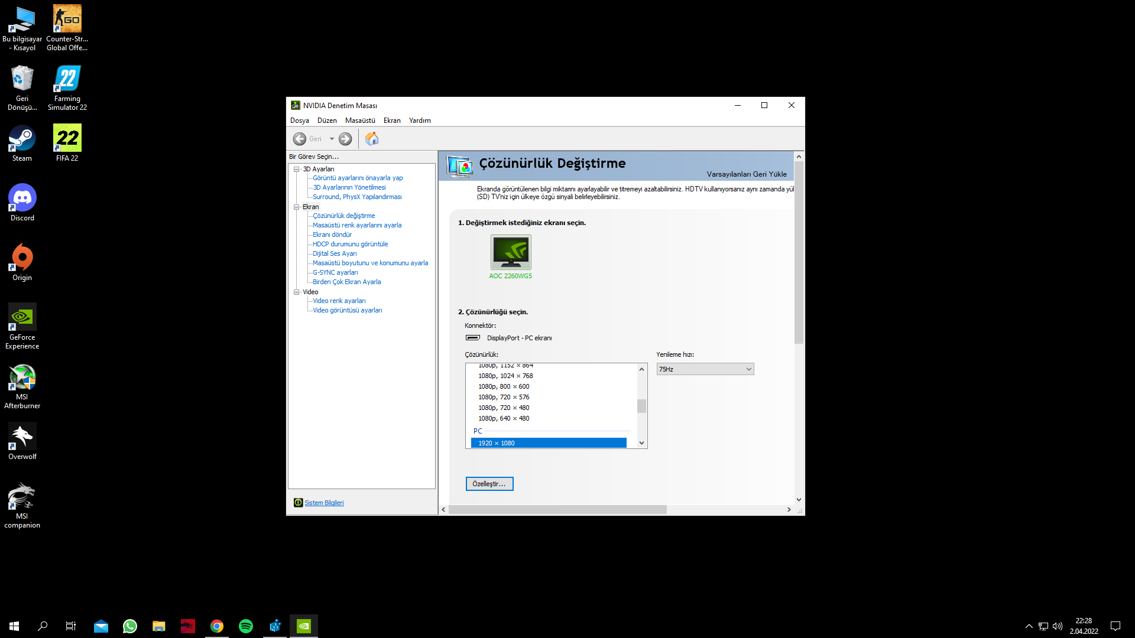
Task: Open MSI companion desktop shortcut
Action: pos(22,505)
